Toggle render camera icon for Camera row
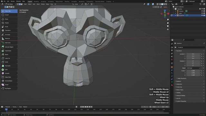206x116 pixels. pos(204,11)
